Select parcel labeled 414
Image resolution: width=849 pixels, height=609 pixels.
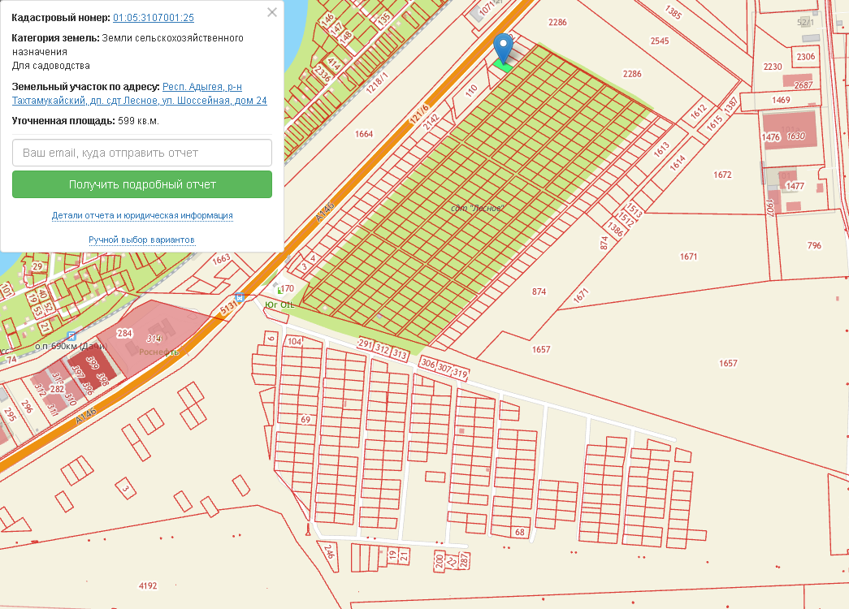pyautogui.click(x=334, y=64)
